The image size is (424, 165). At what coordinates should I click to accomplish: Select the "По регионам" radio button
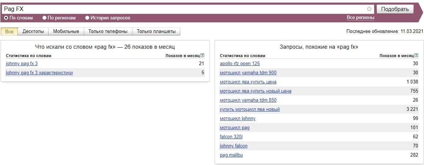click(x=45, y=18)
